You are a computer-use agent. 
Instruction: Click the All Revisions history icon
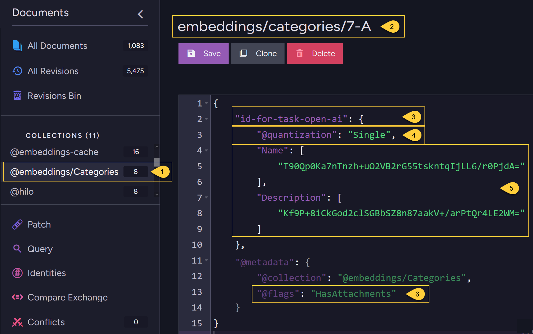tap(17, 71)
